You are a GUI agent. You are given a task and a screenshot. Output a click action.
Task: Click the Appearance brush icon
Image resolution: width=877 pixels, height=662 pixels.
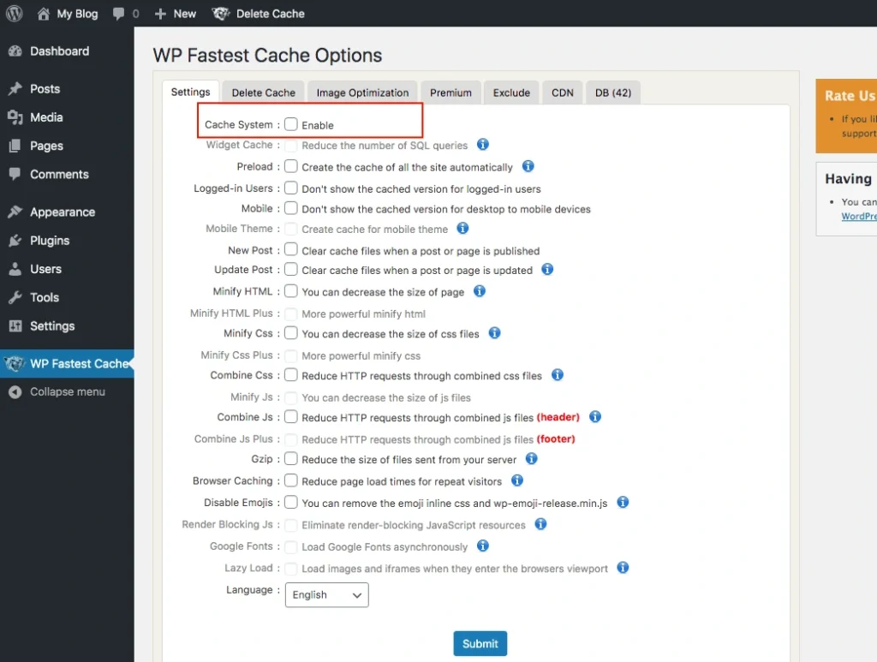[x=15, y=212]
